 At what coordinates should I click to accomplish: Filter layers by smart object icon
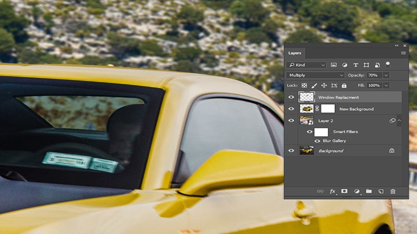coord(377,65)
